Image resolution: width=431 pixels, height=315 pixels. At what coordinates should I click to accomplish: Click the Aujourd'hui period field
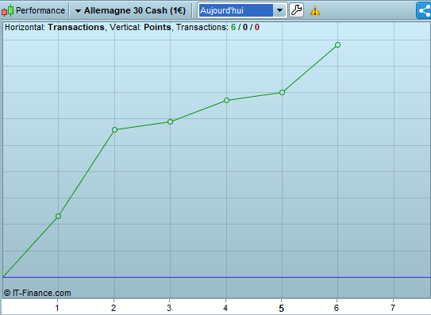[236, 10]
